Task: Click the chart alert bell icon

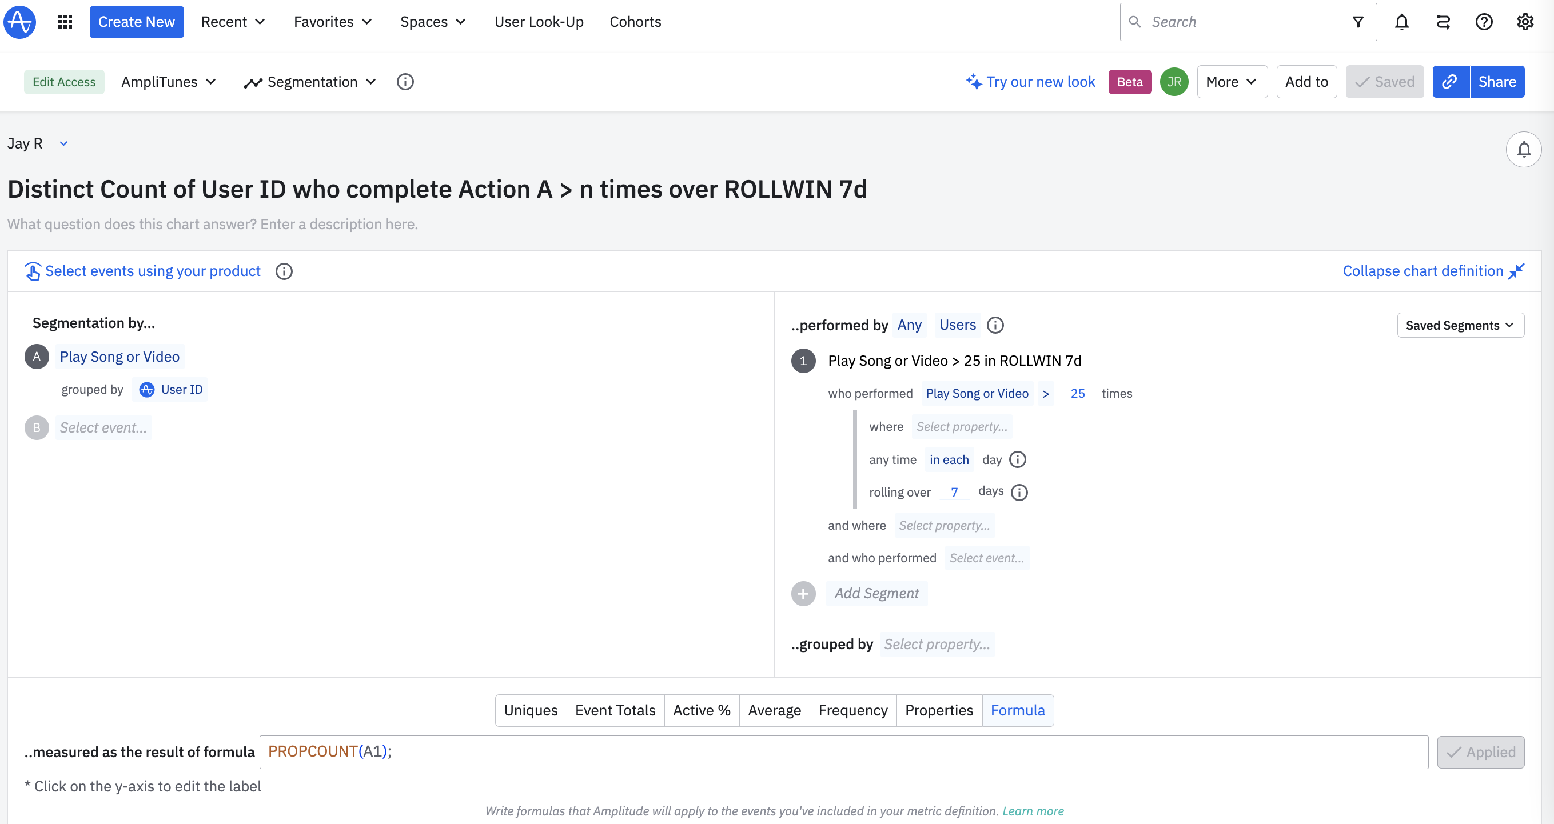Action: (1523, 149)
